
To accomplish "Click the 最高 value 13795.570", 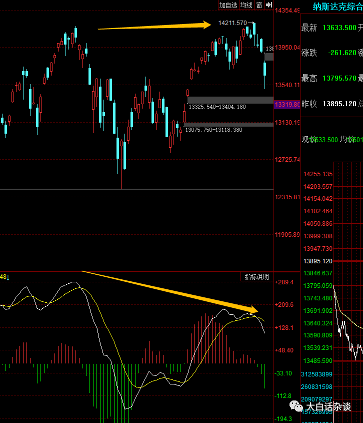I will click(x=339, y=78).
